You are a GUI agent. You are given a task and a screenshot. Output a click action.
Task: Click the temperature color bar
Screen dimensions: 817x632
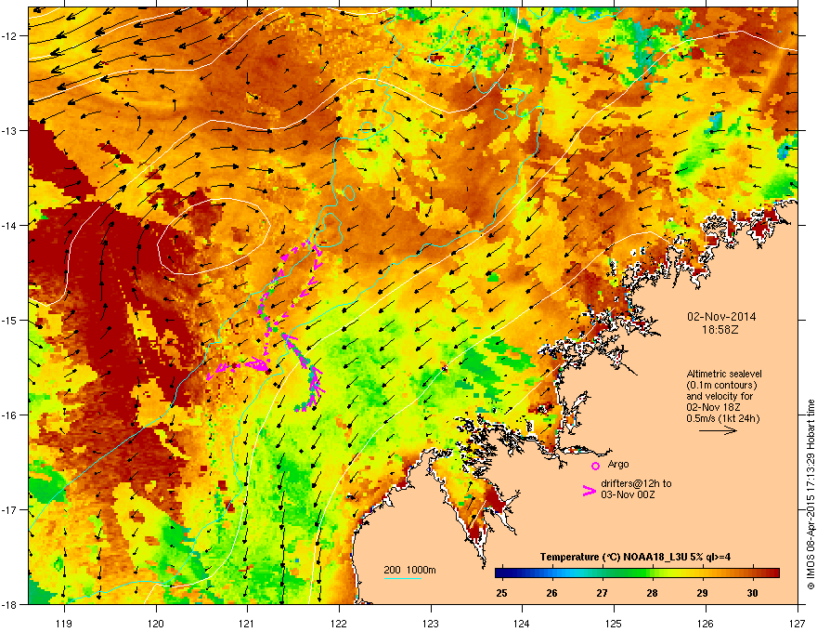click(637, 573)
